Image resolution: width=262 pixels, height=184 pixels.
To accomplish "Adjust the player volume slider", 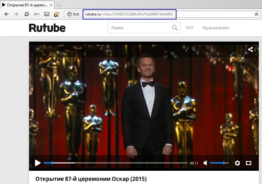I will coord(219,163).
